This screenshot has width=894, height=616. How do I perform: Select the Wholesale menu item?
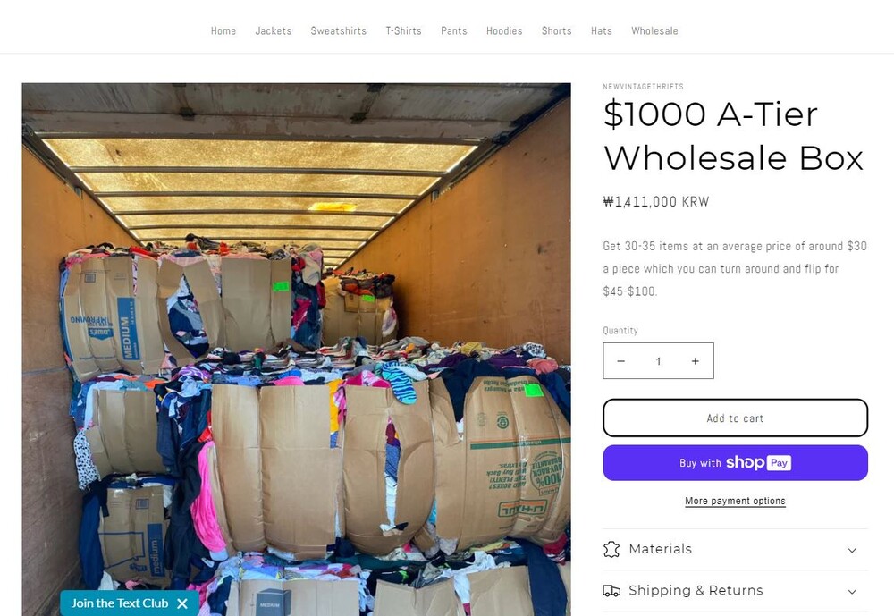[x=654, y=30]
